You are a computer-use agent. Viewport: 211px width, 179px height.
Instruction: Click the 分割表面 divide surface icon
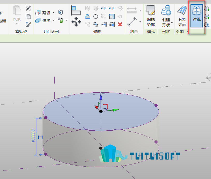(x=182, y=16)
